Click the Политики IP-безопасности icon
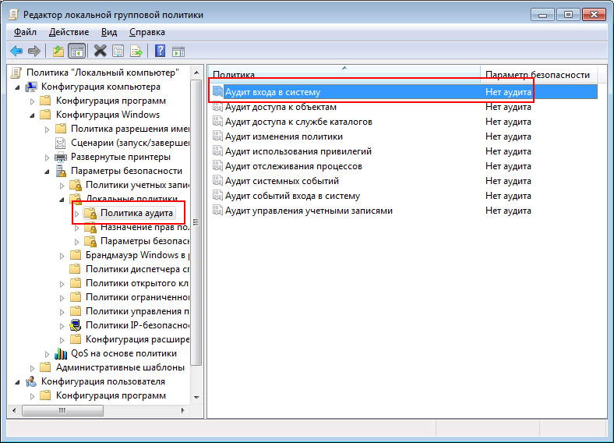This screenshot has height=443, width=614. point(76,325)
